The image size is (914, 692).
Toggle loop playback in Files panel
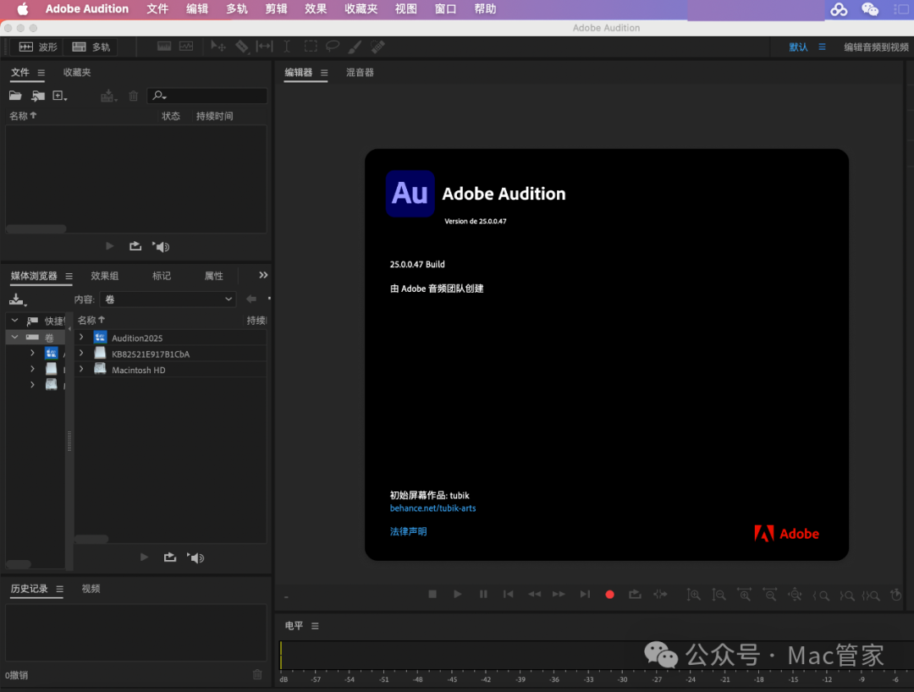[x=135, y=246]
